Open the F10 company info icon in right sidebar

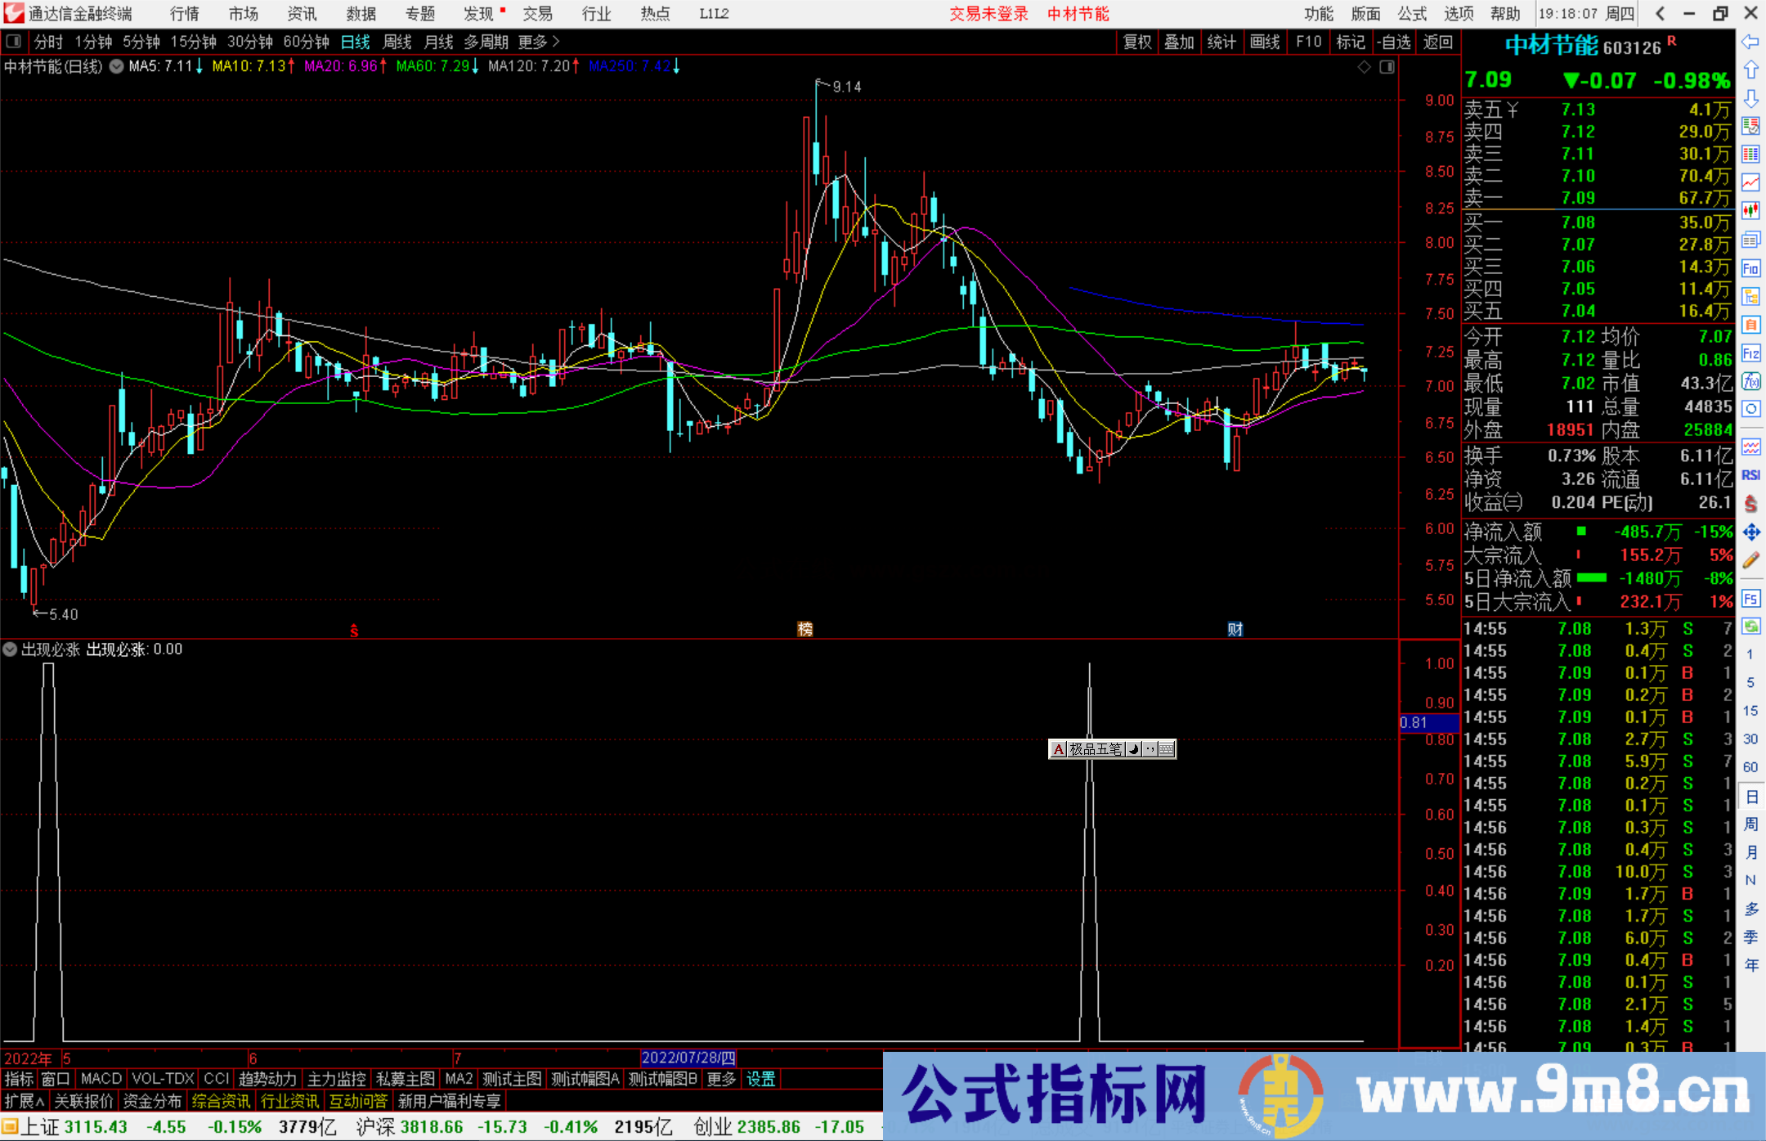coord(1750,269)
